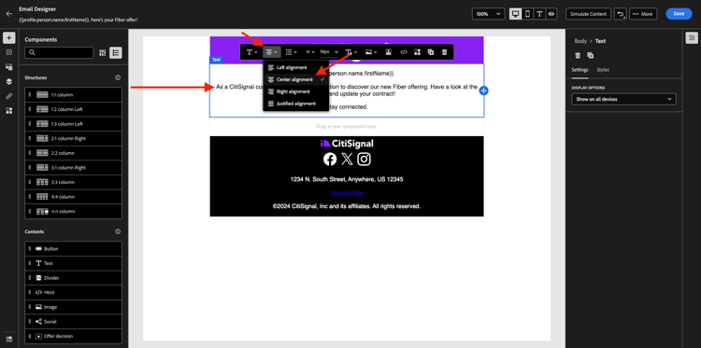The width and height of the screenshot is (701, 348).
Task: Select the Text content component
Action: click(x=73, y=263)
